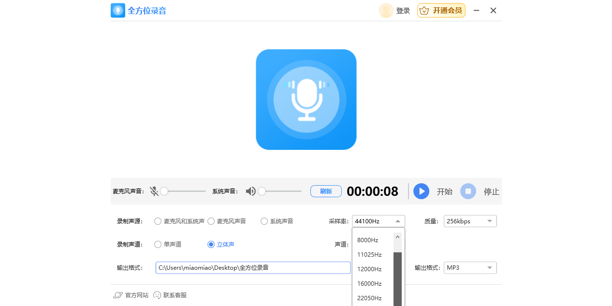Click the system sound speaker icon

tap(251, 191)
